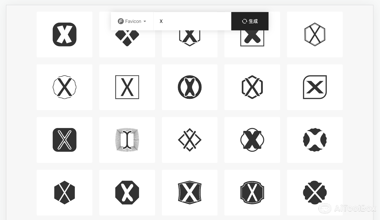
Task: Pick the interlocked hexagon X logo
Action: (252, 87)
